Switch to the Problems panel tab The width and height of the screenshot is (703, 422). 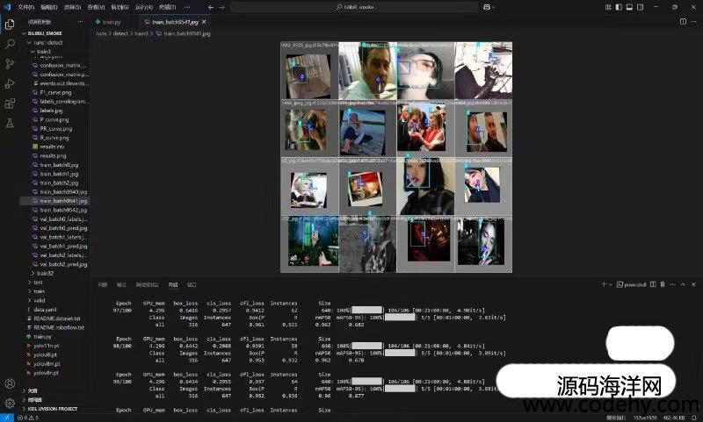click(103, 284)
